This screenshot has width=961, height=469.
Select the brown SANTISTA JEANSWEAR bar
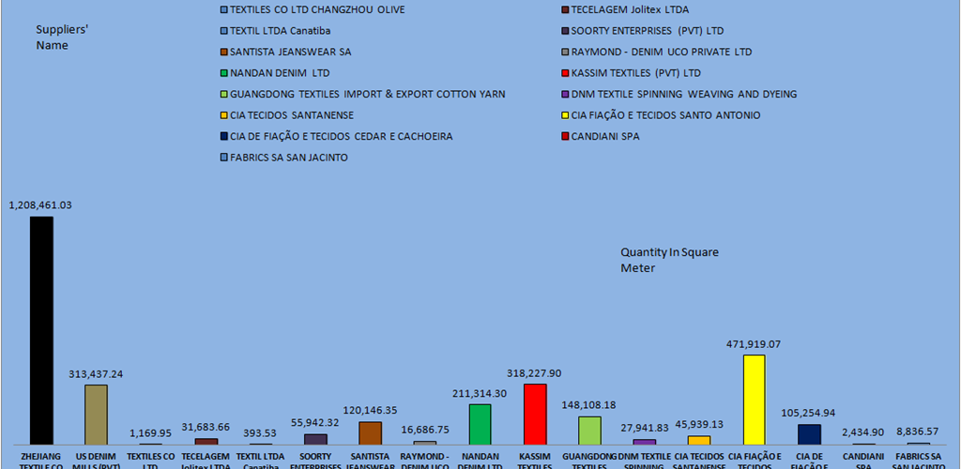point(370,432)
